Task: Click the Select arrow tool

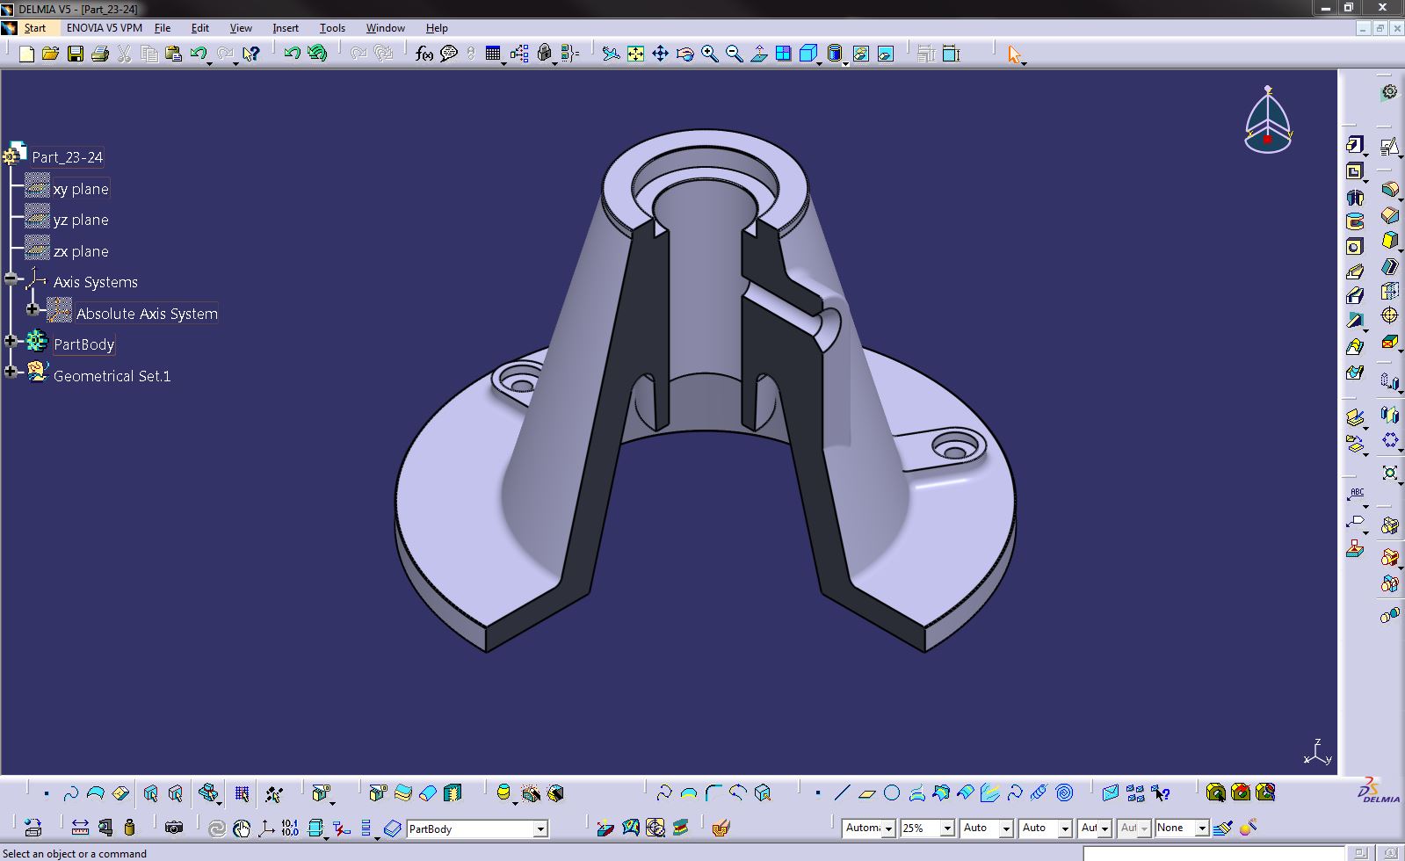Action: [1015, 54]
